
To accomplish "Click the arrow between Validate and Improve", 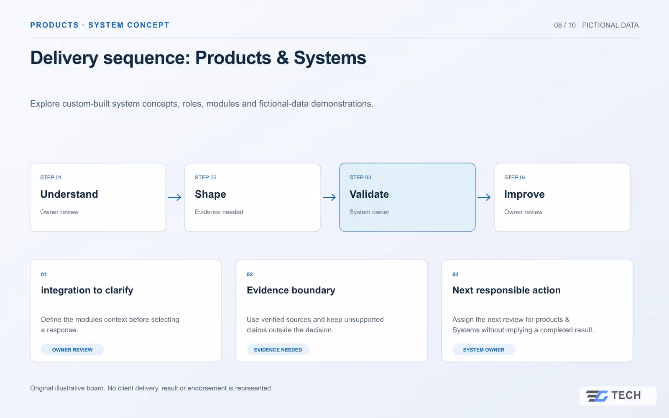I will pyautogui.click(x=484, y=197).
